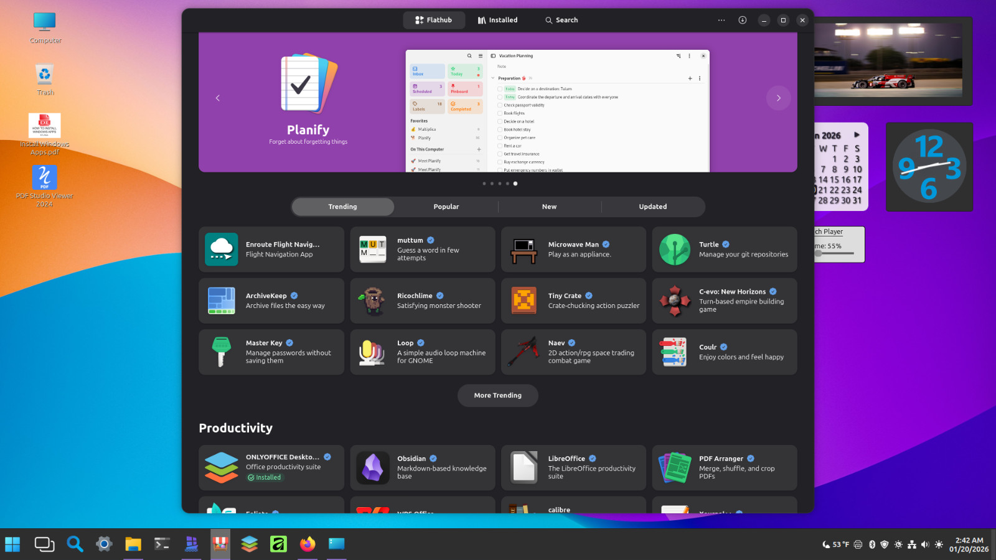This screenshot has height=560, width=996.
Task: Click the taskbar search magnifier
Action: 75,544
